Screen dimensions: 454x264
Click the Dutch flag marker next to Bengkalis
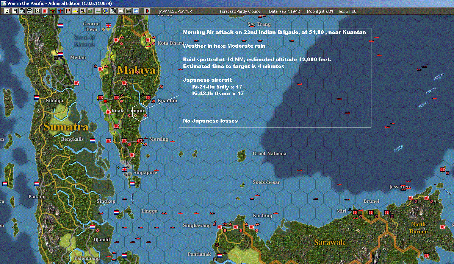[92, 141]
